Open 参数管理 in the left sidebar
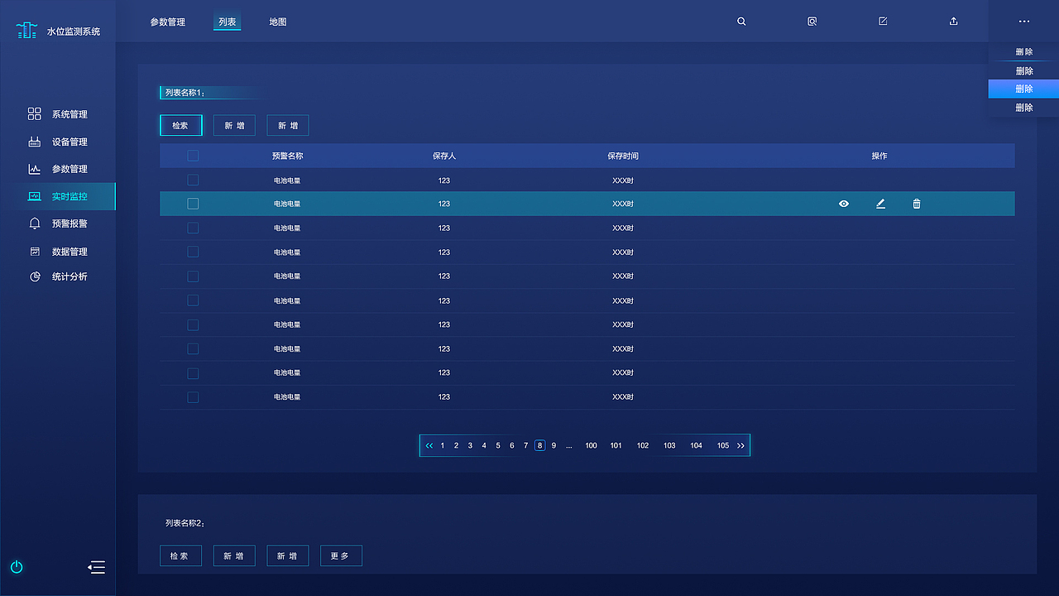Screen dimensions: 1059x596 click(58, 169)
